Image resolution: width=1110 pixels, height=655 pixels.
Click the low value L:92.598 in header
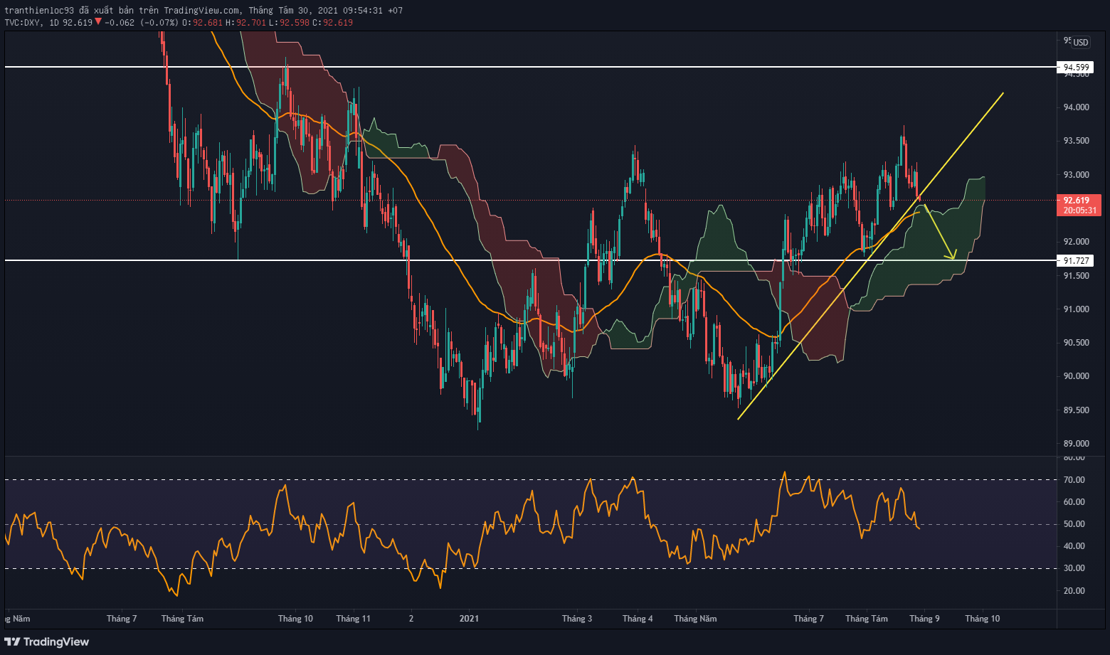click(x=290, y=23)
